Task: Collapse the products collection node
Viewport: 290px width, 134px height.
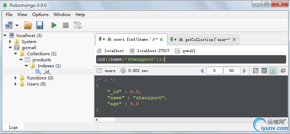Action: pyautogui.click(x=21, y=60)
